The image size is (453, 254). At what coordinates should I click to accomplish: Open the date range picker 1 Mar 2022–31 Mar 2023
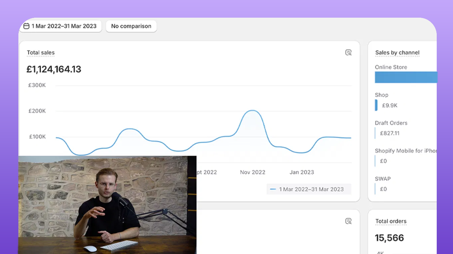coord(60,26)
